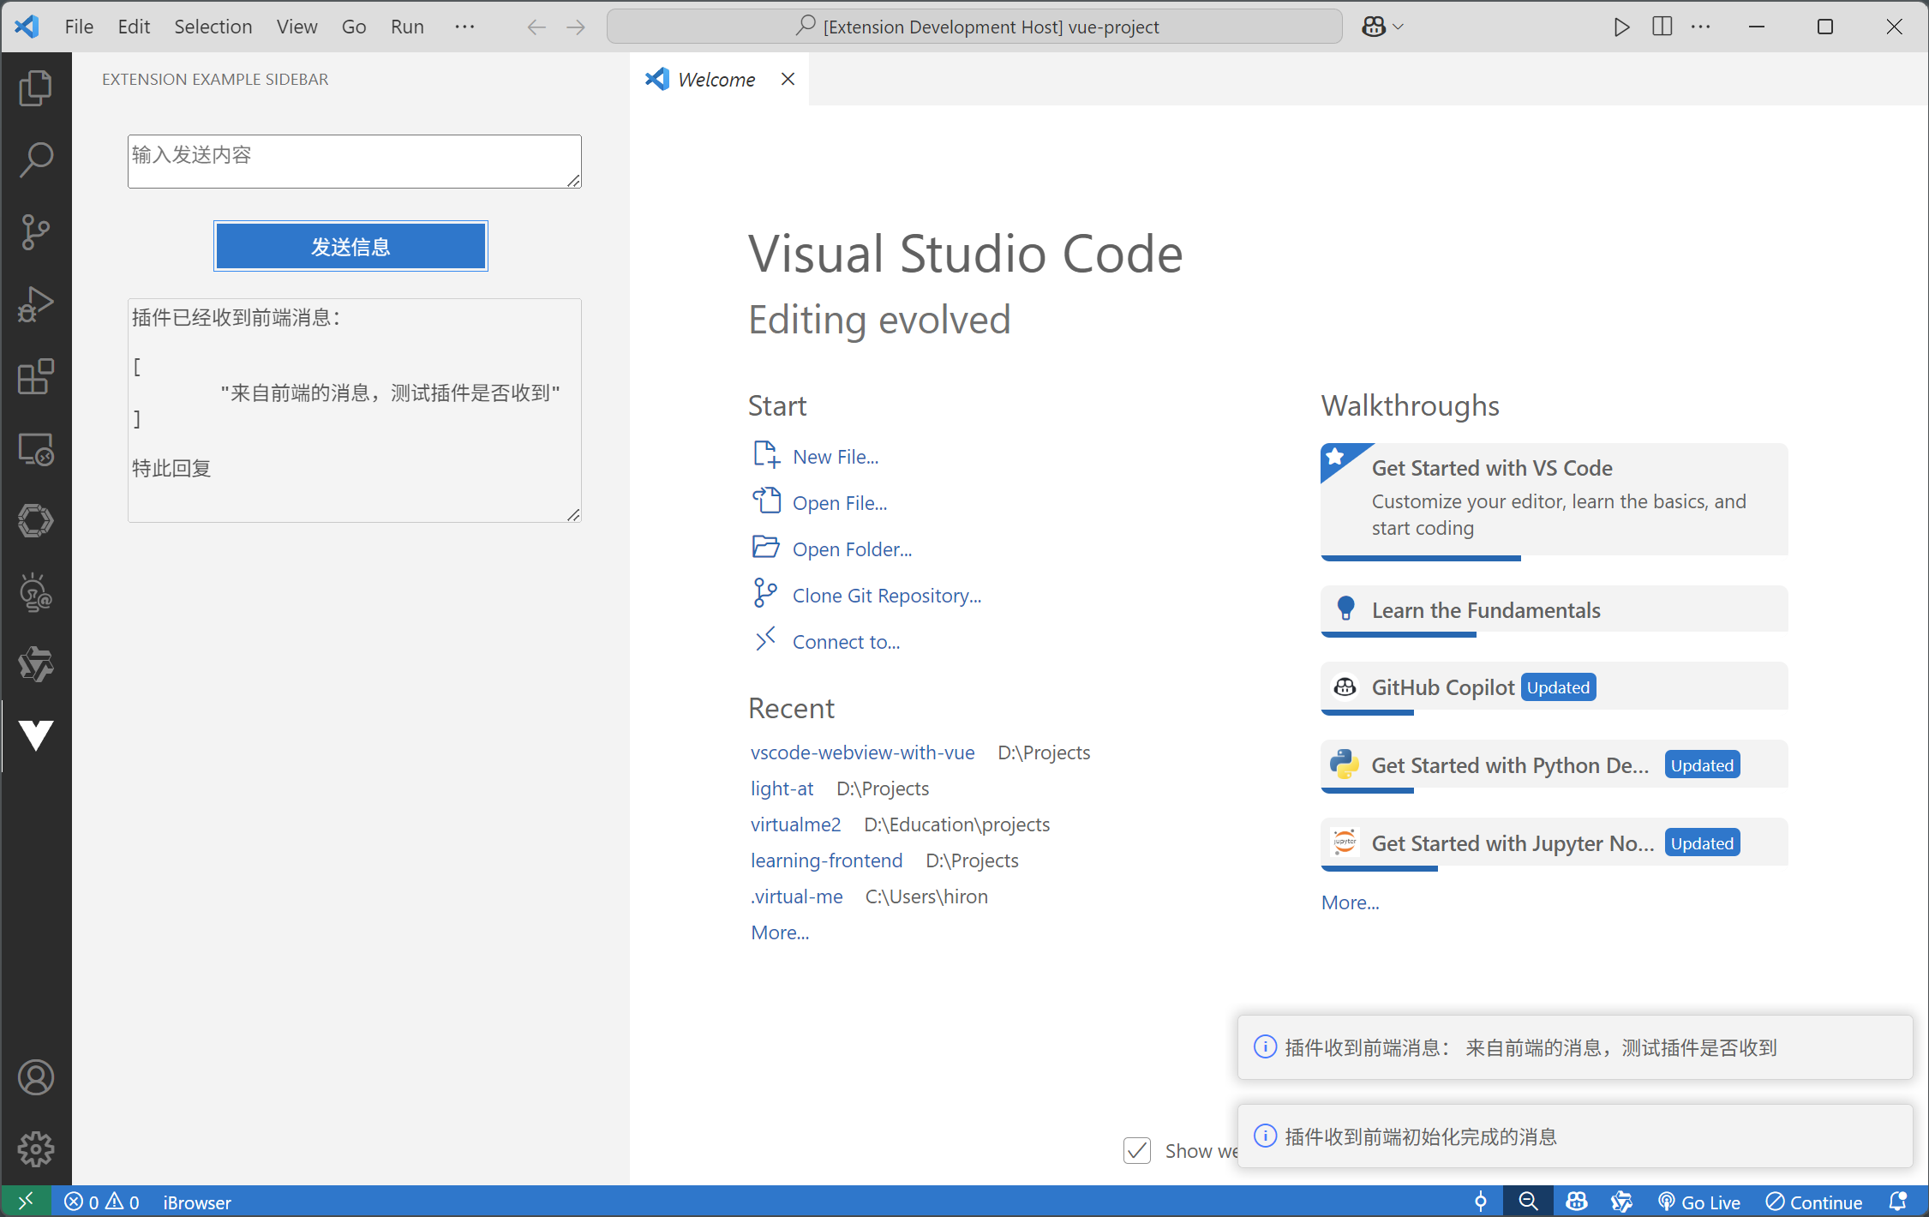Click Continue toggle in status bar
Screen dimensions: 1929x1217
click(x=1814, y=1202)
